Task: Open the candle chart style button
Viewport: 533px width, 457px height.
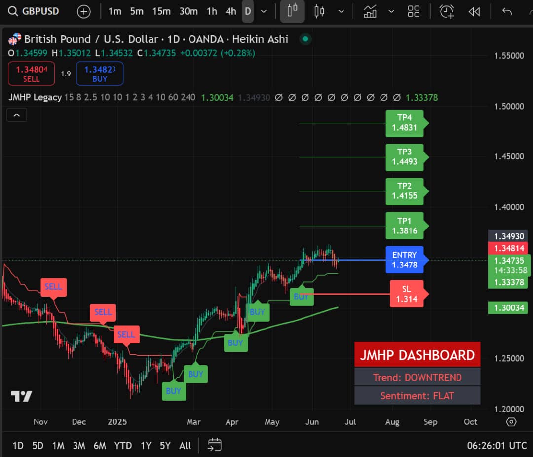Action: coord(292,11)
